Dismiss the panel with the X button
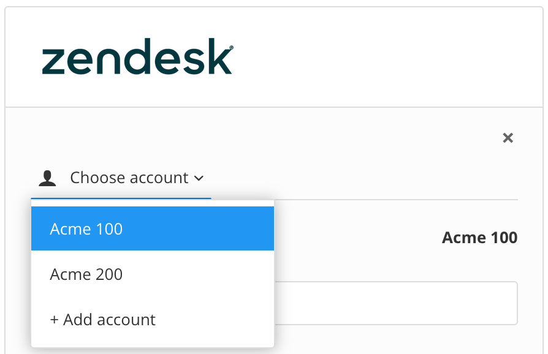 508,138
